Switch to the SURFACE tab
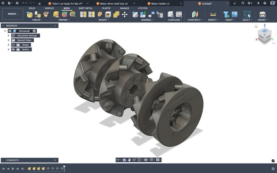The width and height of the screenshot is (277, 173). click(49, 8)
